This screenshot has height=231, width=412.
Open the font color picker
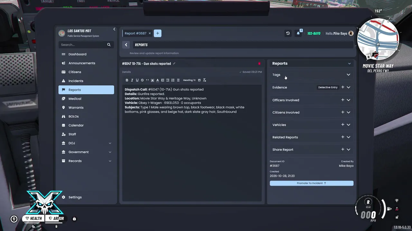(x=157, y=80)
